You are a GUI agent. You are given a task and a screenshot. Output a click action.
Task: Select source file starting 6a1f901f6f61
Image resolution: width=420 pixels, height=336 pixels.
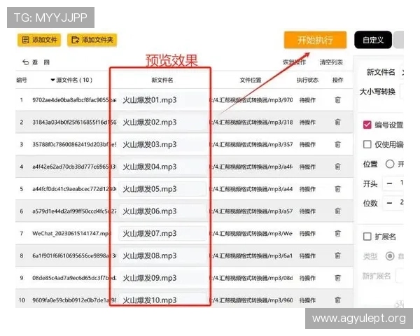pyautogui.click(x=74, y=255)
